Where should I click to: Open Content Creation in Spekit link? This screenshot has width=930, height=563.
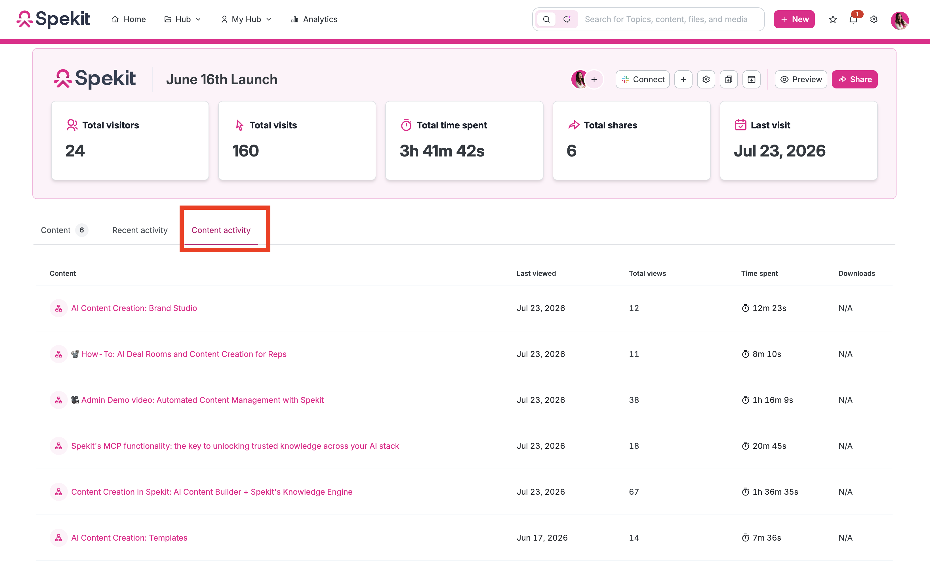tap(212, 492)
